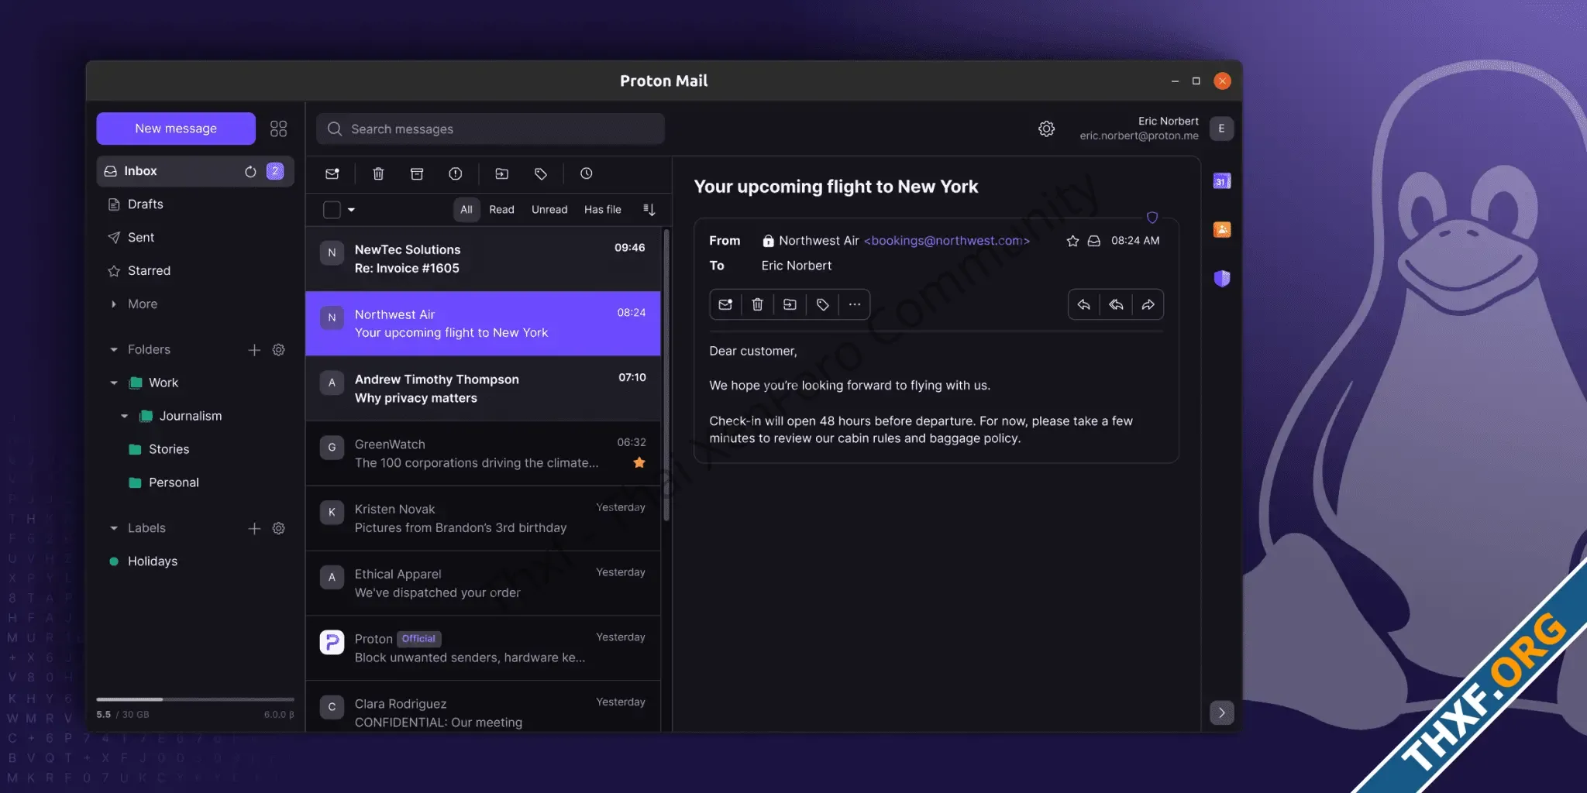1587x793 pixels.
Task: Open the Security Center shield panel
Action: [x=1222, y=278]
